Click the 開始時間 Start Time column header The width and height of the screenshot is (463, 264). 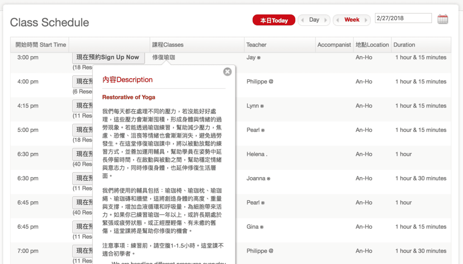point(41,45)
